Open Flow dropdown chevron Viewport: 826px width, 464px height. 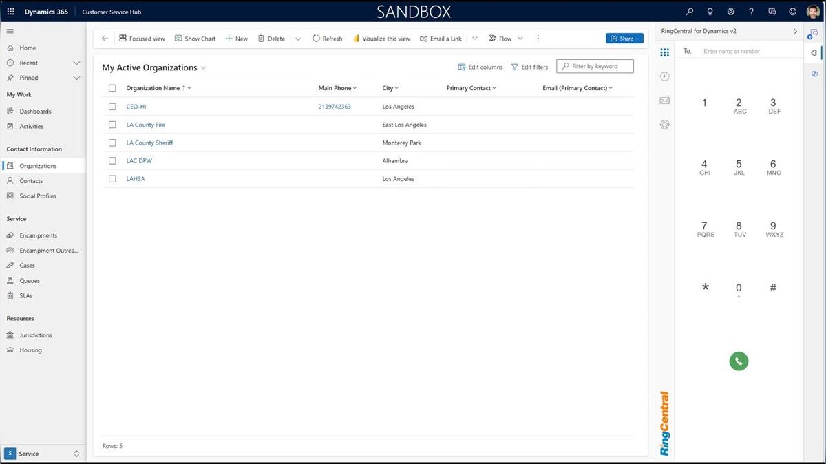[520, 39]
